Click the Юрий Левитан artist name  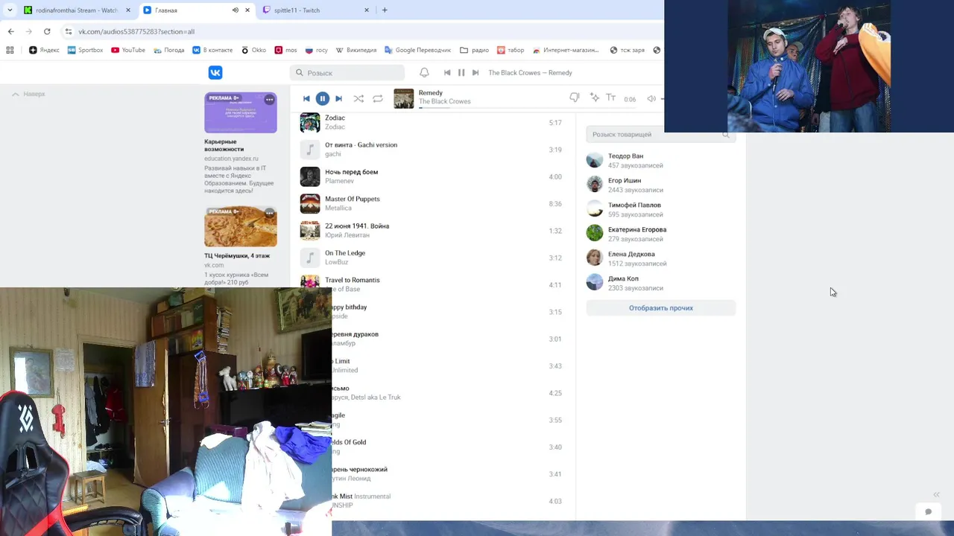[x=347, y=235]
